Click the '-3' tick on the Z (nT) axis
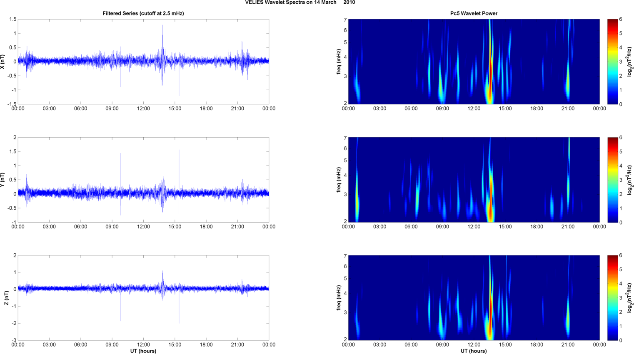The width and height of the screenshot is (634, 354). [14, 340]
